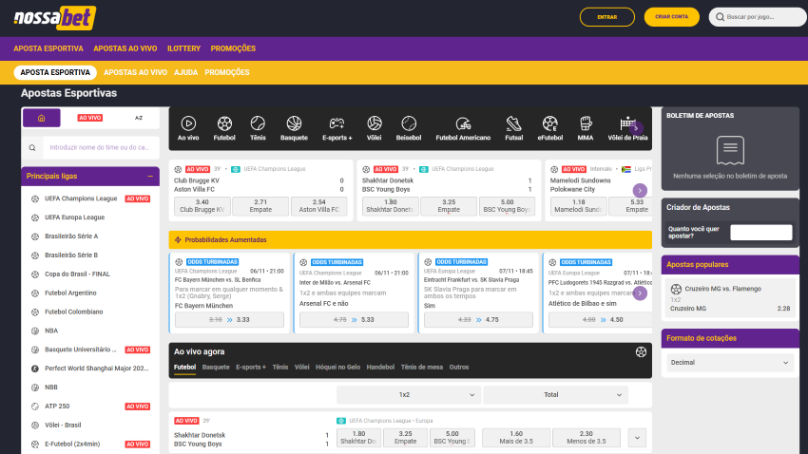The height and width of the screenshot is (454, 808).
Task: Select the MMA glove icon
Action: (586, 128)
